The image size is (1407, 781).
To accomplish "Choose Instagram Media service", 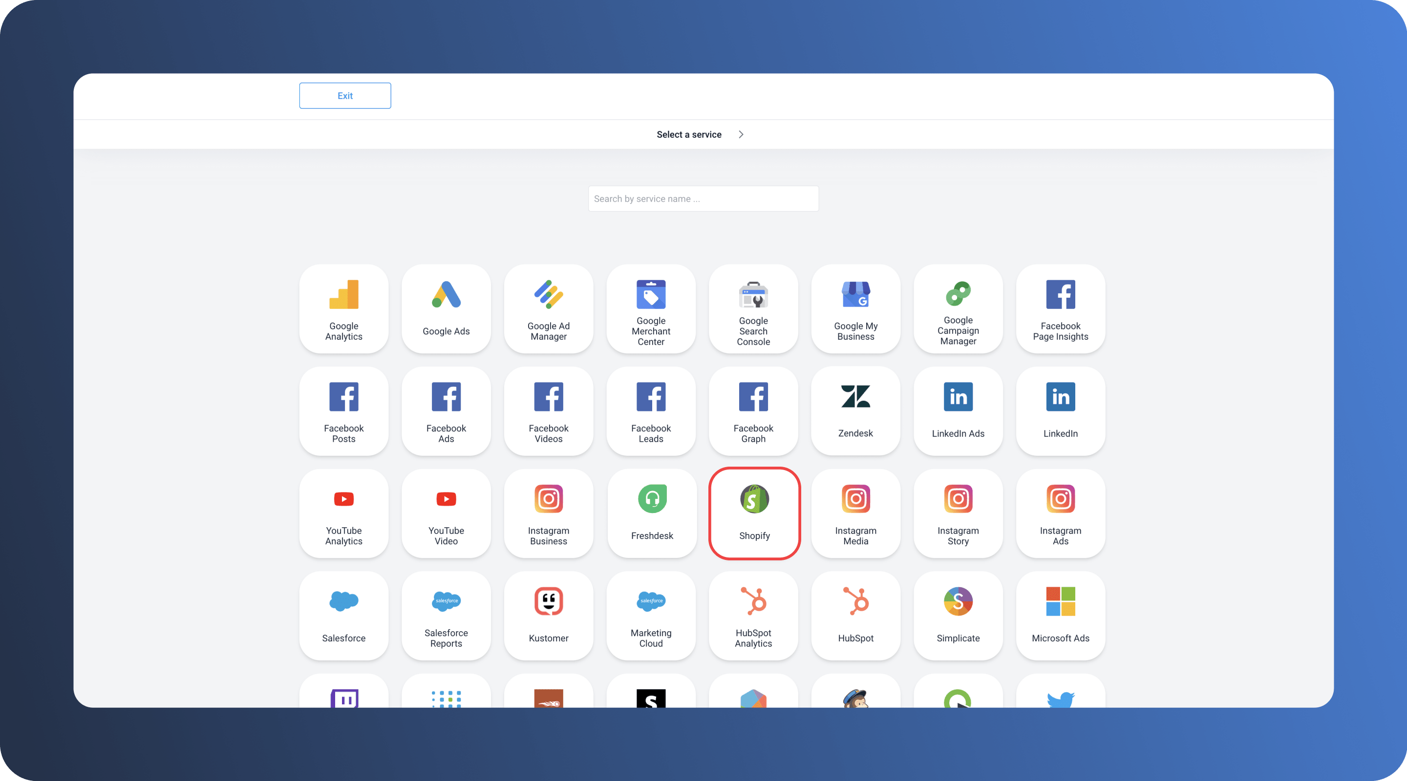I will pos(856,514).
